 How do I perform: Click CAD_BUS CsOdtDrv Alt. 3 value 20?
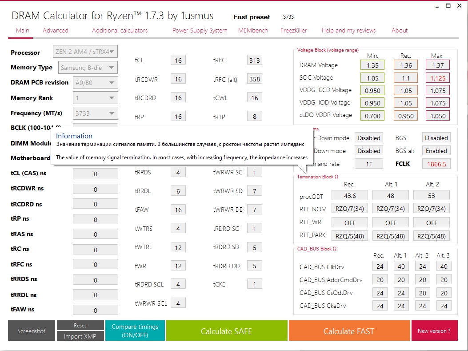coord(444,293)
